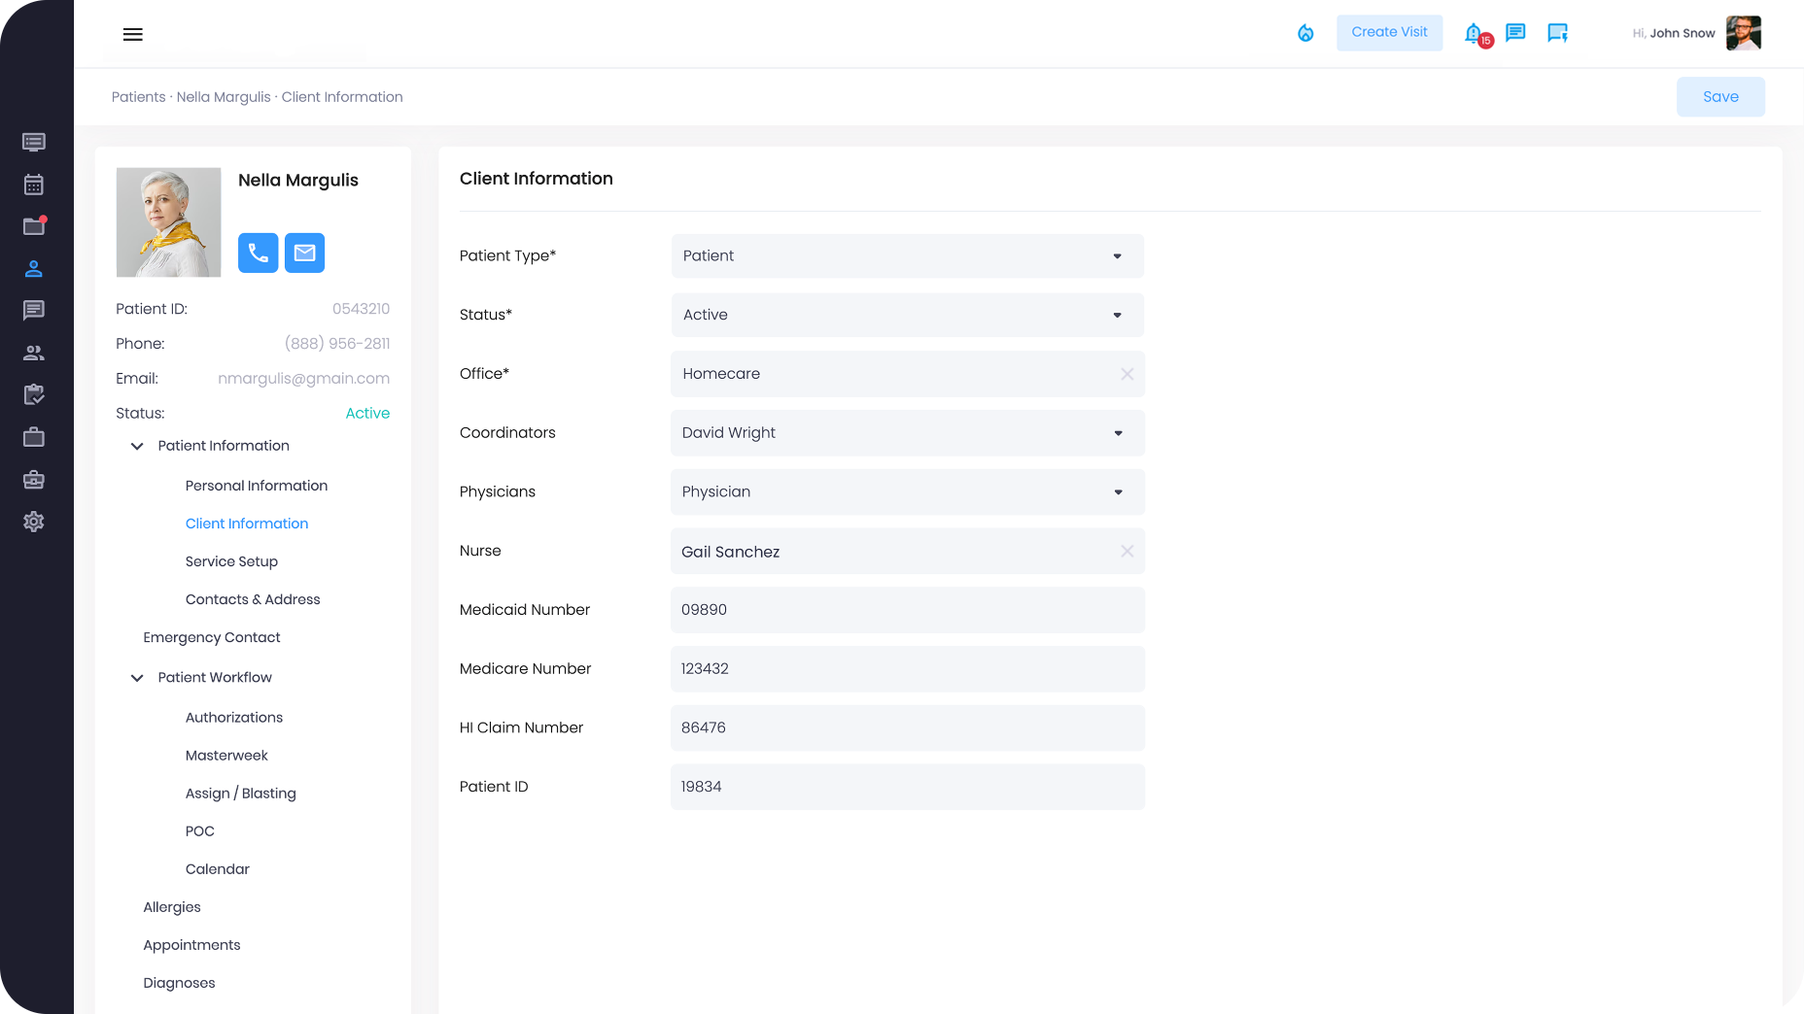
Task: Open the notifications bell icon
Action: [1474, 33]
